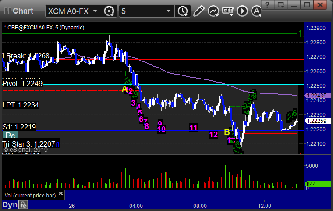Click the green 844 volume marker
The image size is (333, 211).
pos(318,184)
